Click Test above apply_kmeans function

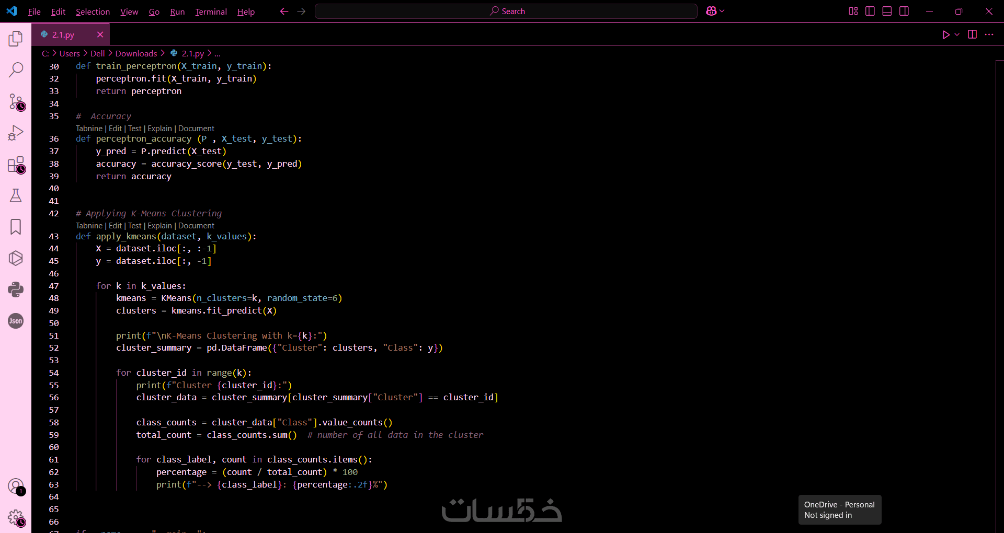click(x=135, y=226)
